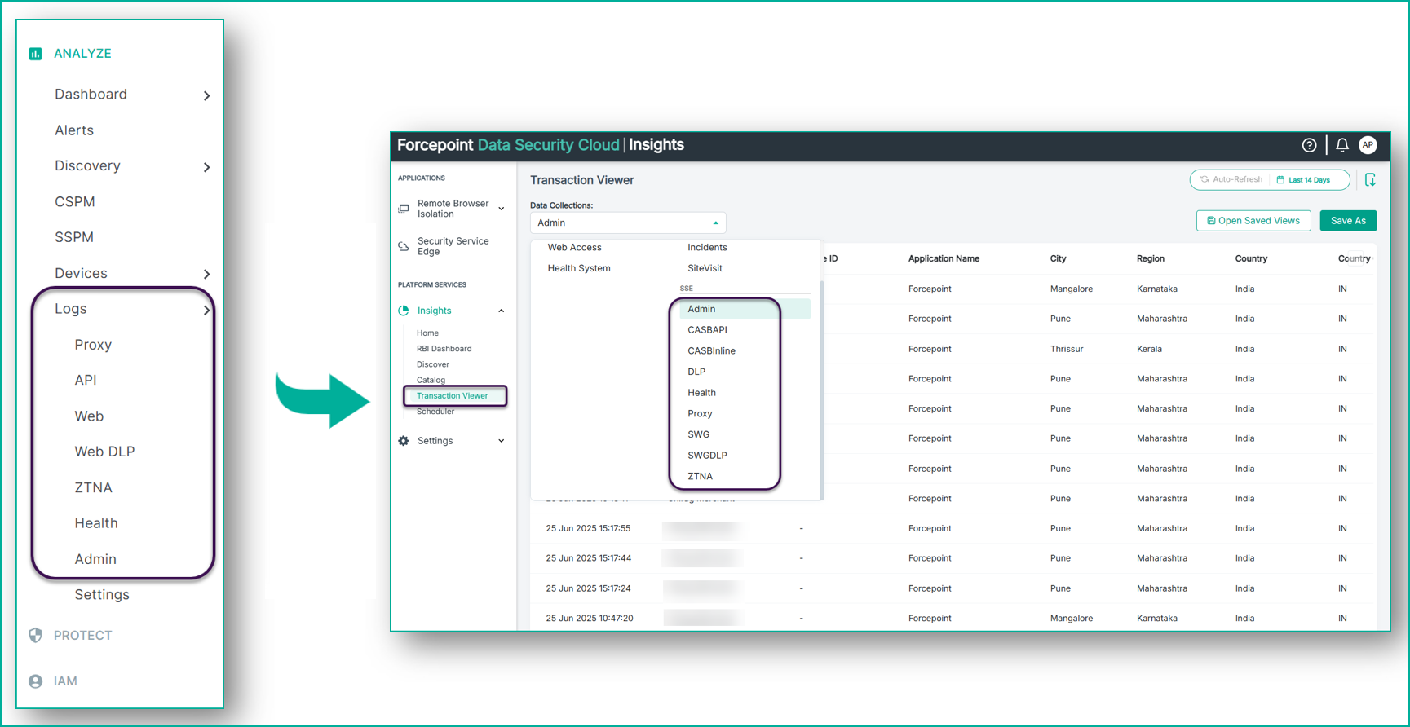The width and height of the screenshot is (1410, 727).
Task: Choose Health System data collection
Action: point(579,268)
